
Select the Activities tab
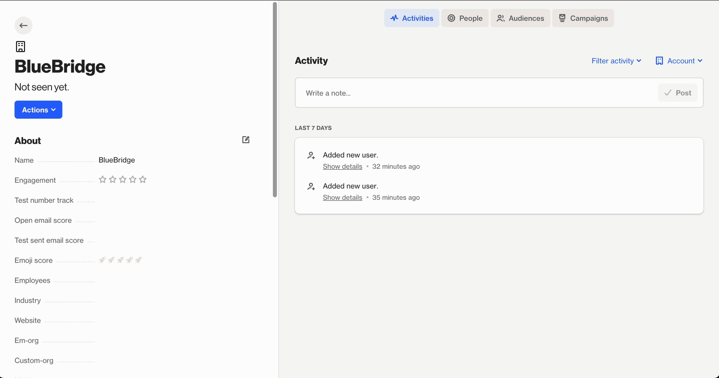point(412,19)
